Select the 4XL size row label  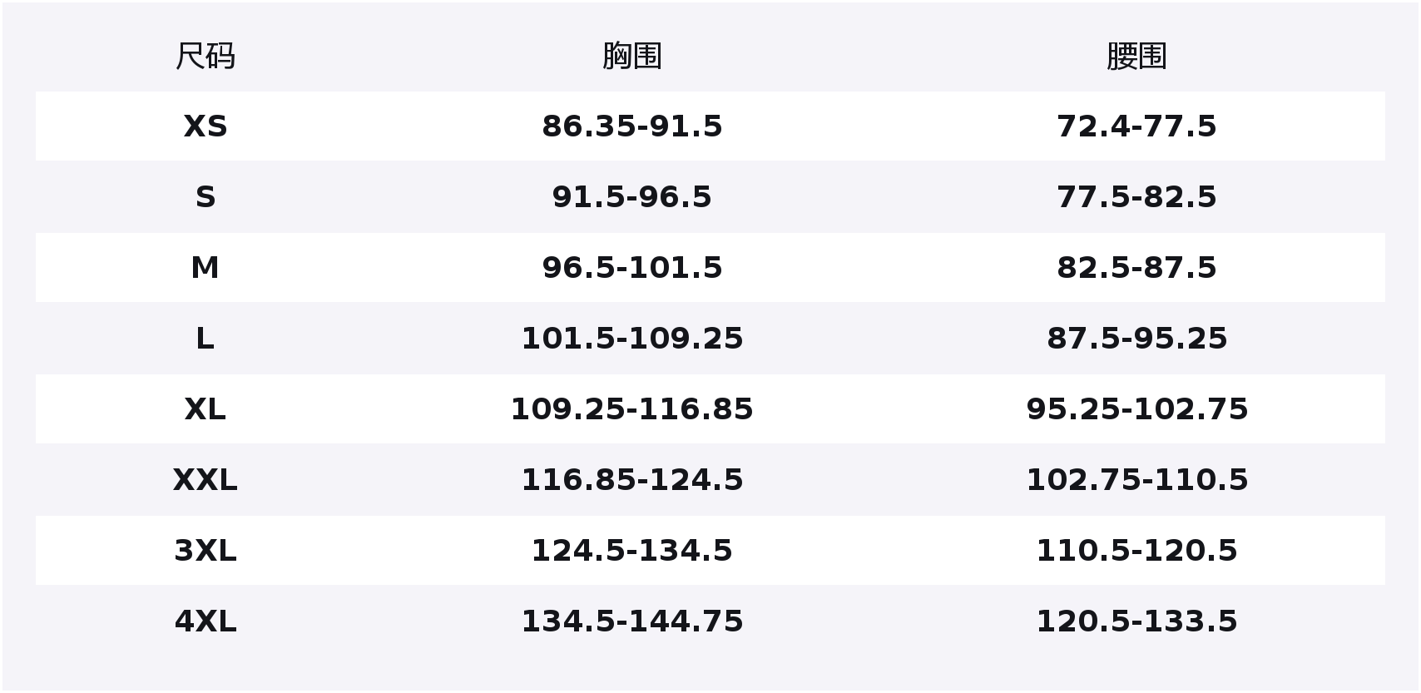[x=205, y=621]
